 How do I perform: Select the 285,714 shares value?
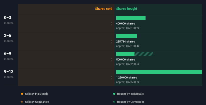click(125, 42)
